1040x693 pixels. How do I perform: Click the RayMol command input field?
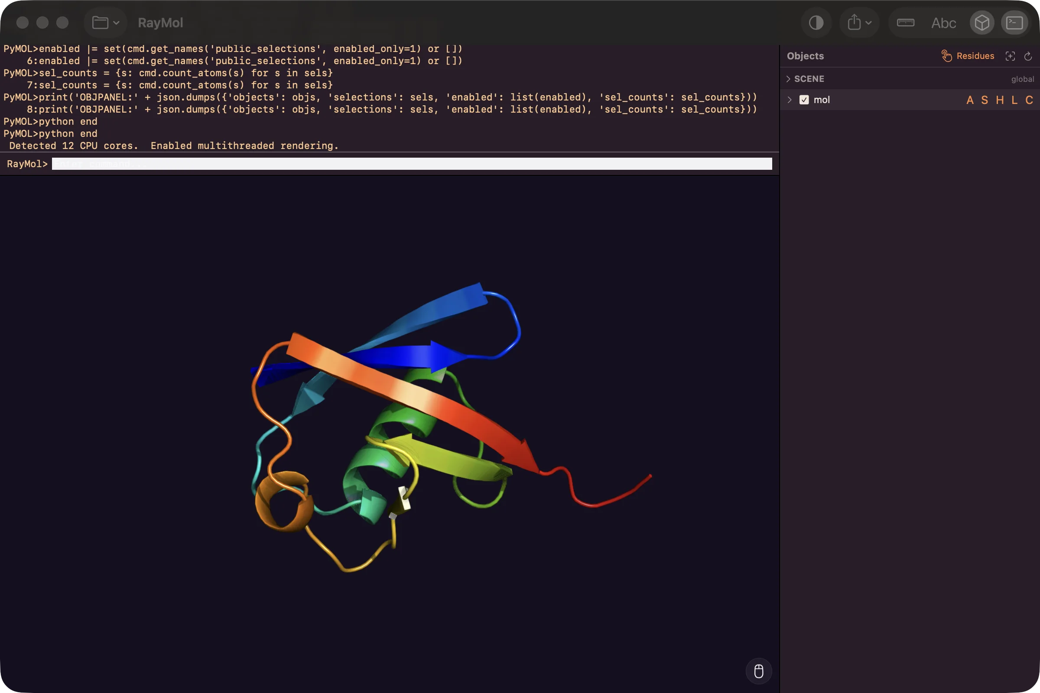pyautogui.click(x=412, y=164)
